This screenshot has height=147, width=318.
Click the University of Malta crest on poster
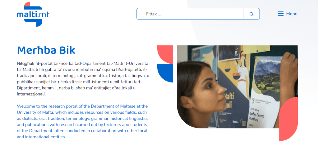(253, 101)
